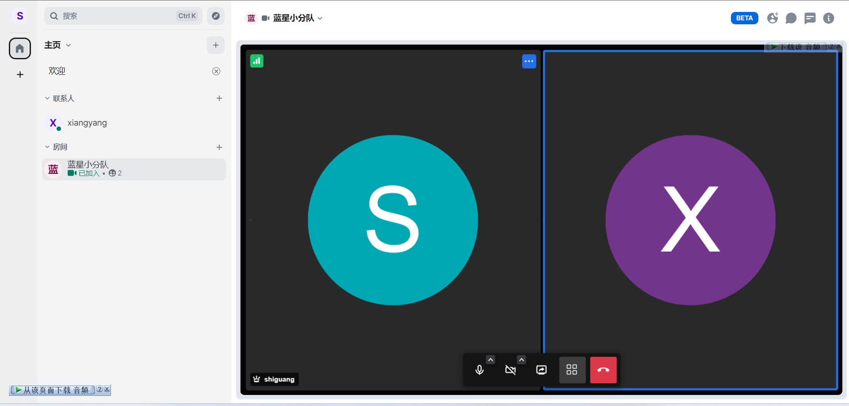
Task: Open camera device options arrow
Action: tap(521, 360)
